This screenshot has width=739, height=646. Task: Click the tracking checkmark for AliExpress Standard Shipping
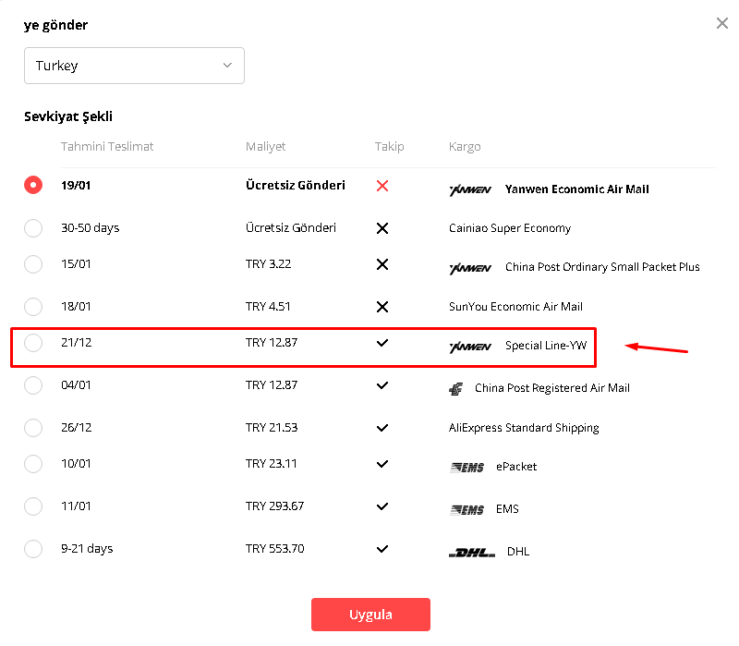click(x=382, y=428)
